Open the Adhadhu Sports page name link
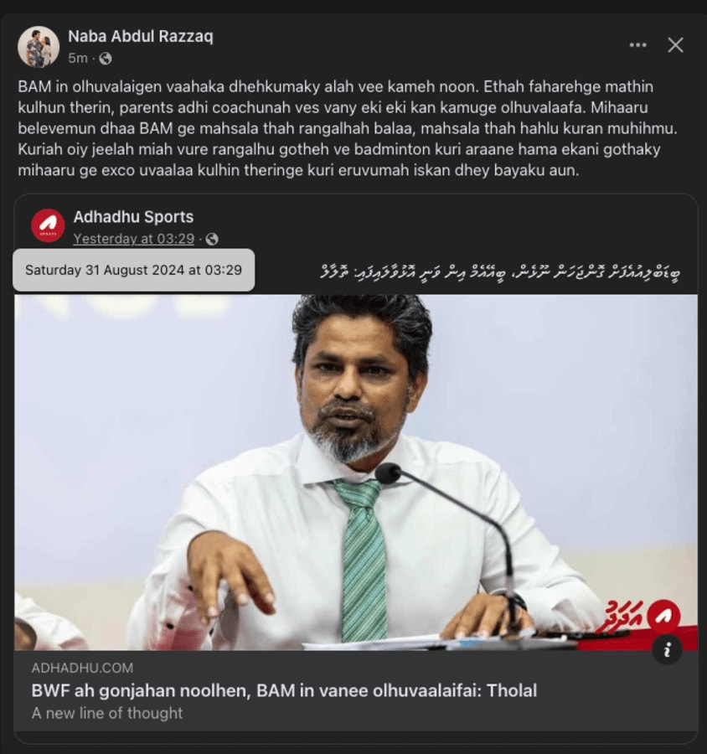Viewport: 707px width, 754px height. click(x=133, y=217)
